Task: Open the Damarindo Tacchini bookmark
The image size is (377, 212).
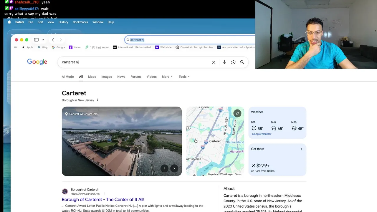Action: pos(194,47)
